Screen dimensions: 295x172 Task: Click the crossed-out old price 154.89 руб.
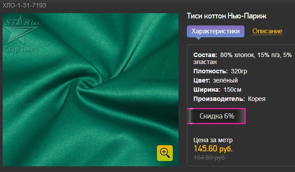coord(210,158)
